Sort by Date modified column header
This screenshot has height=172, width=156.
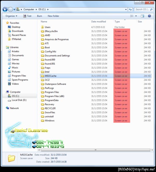tap(99, 22)
